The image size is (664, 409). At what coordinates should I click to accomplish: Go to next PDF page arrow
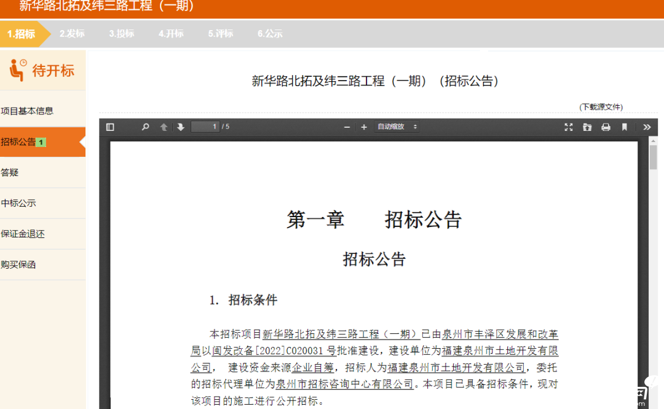click(x=181, y=127)
